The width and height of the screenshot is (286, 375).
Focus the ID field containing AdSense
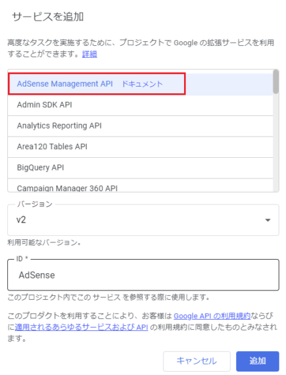[x=143, y=275]
